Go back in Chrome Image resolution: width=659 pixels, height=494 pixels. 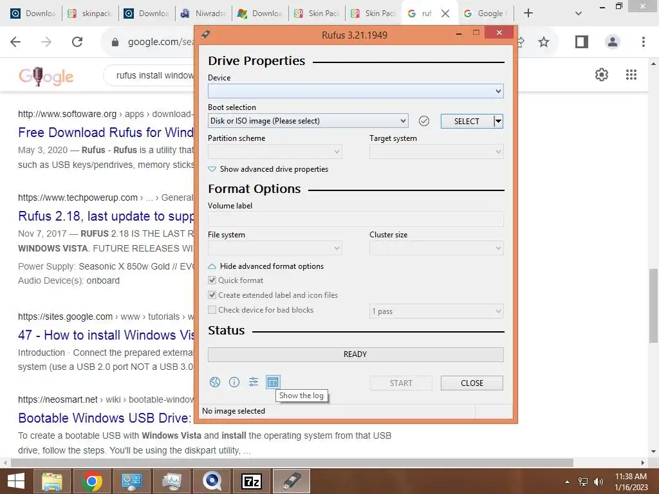coord(15,42)
